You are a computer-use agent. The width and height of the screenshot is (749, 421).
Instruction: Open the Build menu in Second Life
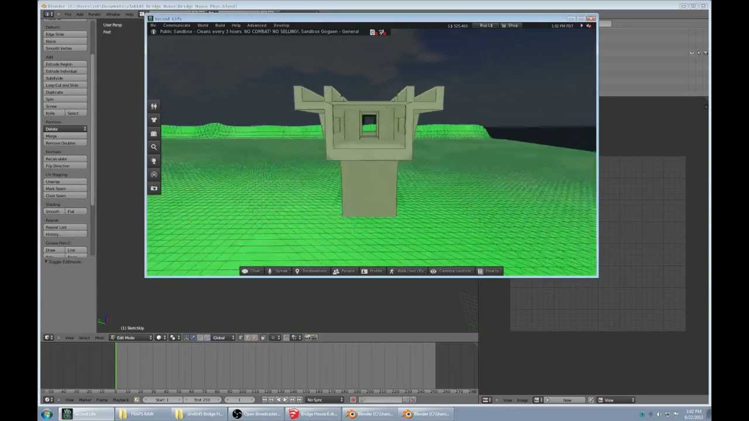point(220,26)
